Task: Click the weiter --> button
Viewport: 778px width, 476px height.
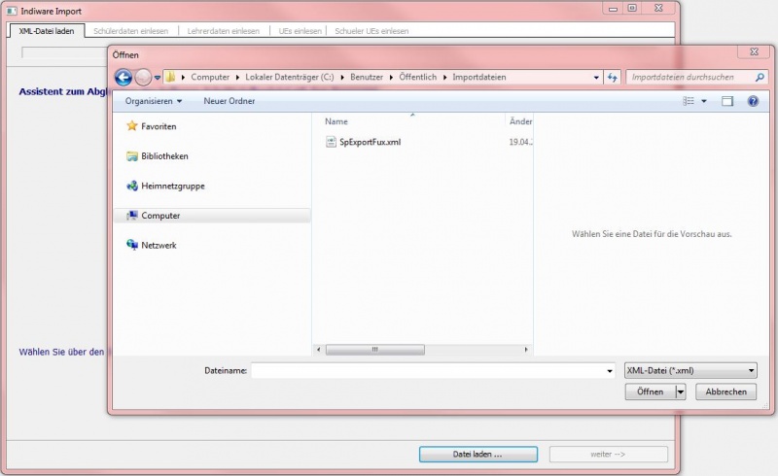Action: tap(609, 455)
